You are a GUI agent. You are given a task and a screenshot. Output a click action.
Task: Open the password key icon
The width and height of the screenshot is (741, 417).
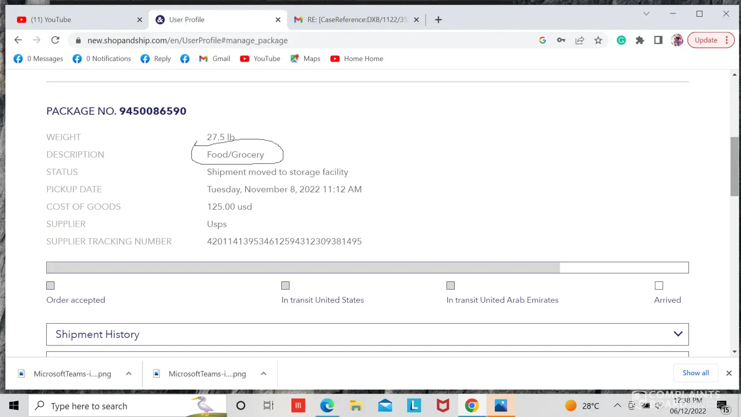tap(561, 40)
